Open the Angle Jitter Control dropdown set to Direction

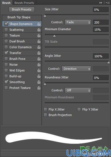click(x=76, y=69)
